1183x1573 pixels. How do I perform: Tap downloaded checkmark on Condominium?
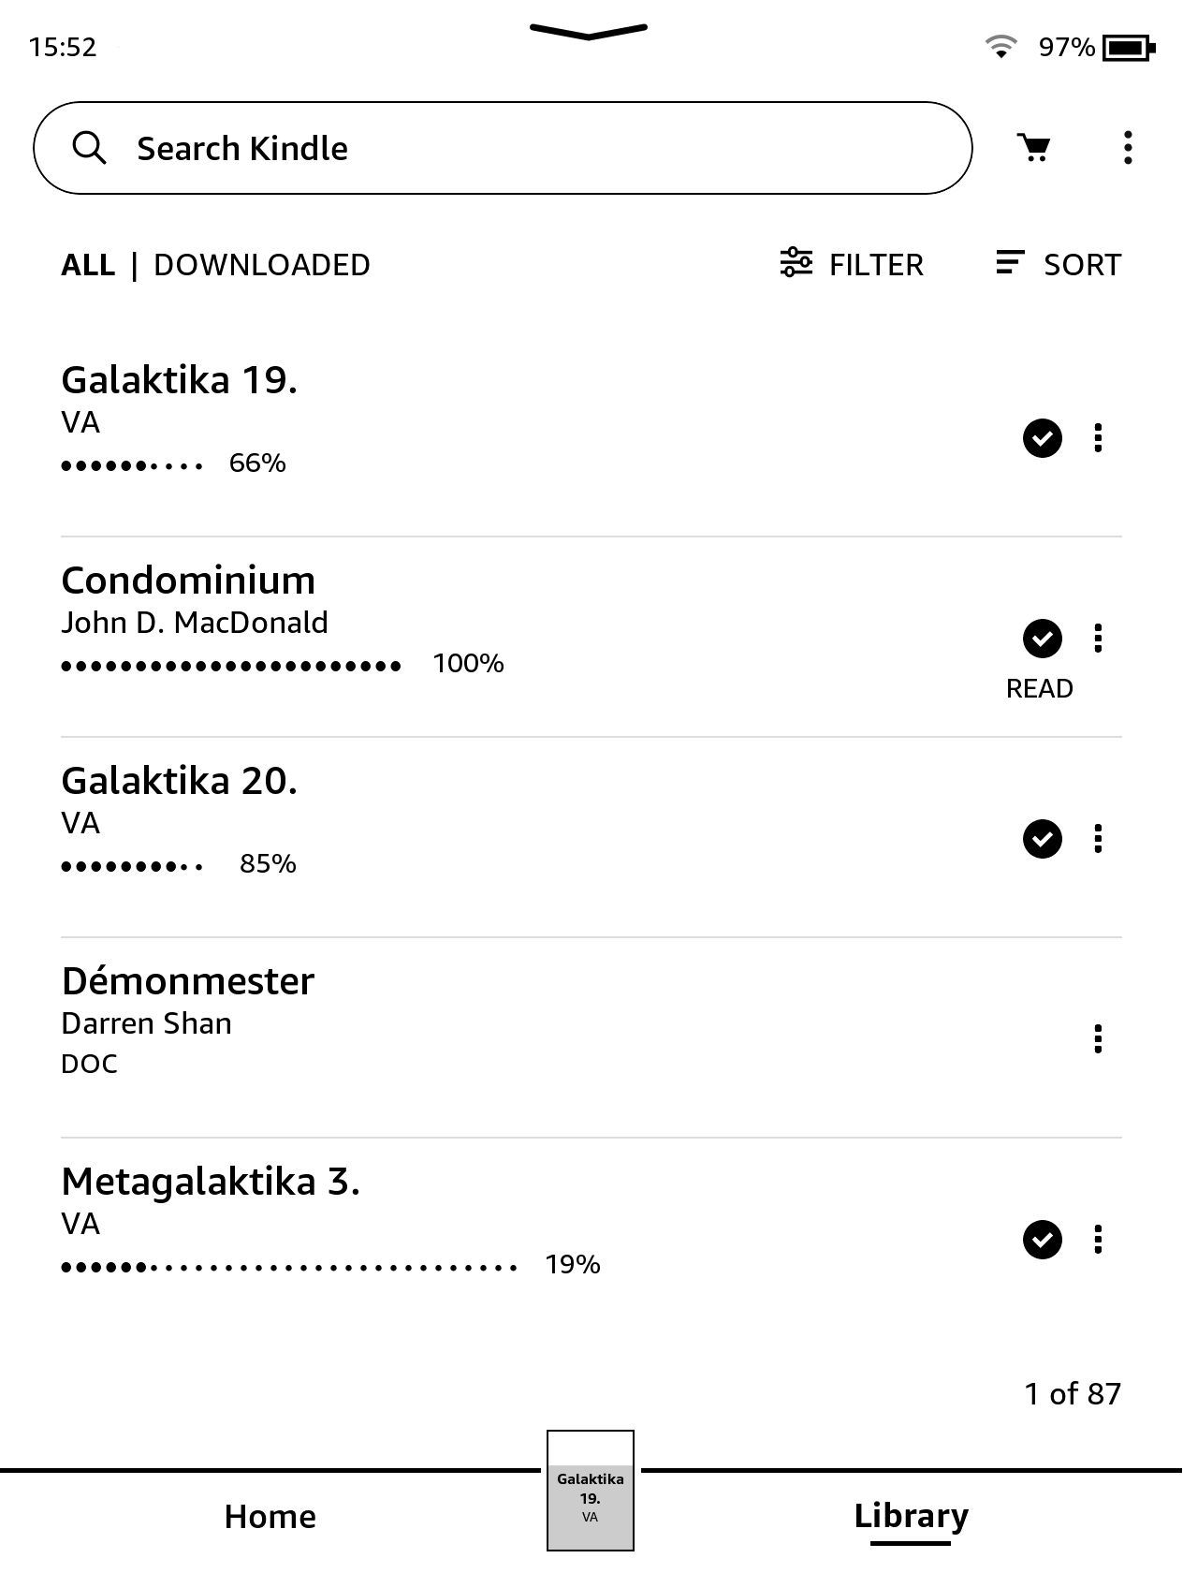point(1042,639)
